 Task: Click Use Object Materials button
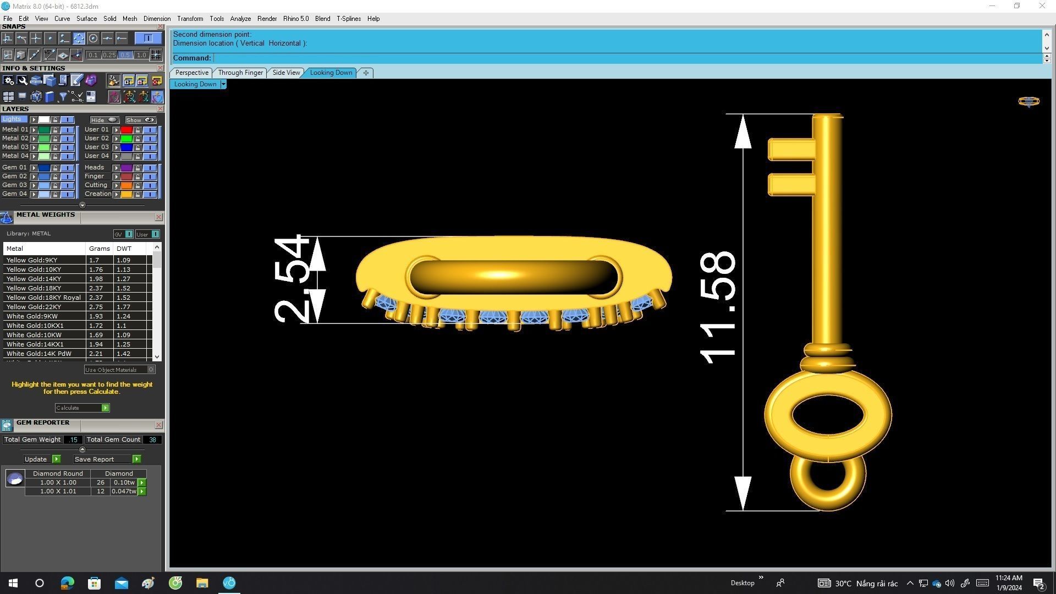pos(119,370)
